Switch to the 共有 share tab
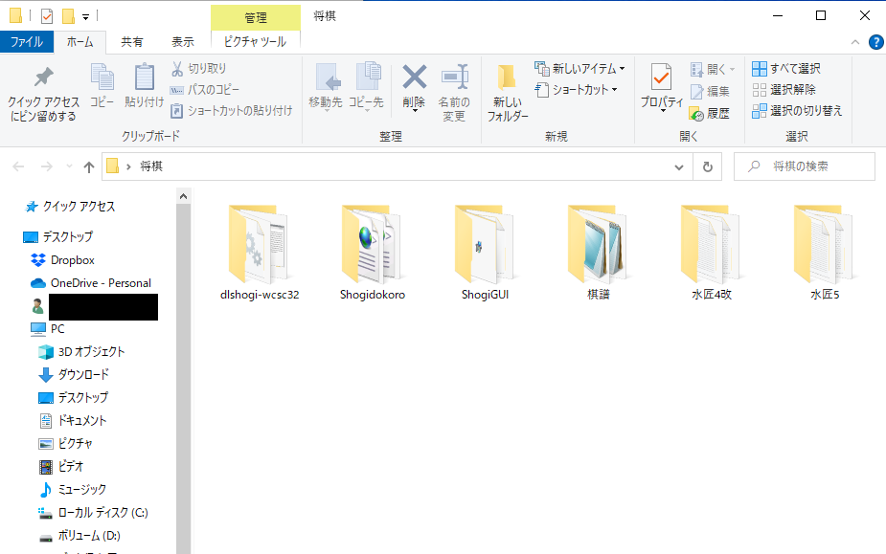Viewport: 886px width, 554px height. coord(132,42)
